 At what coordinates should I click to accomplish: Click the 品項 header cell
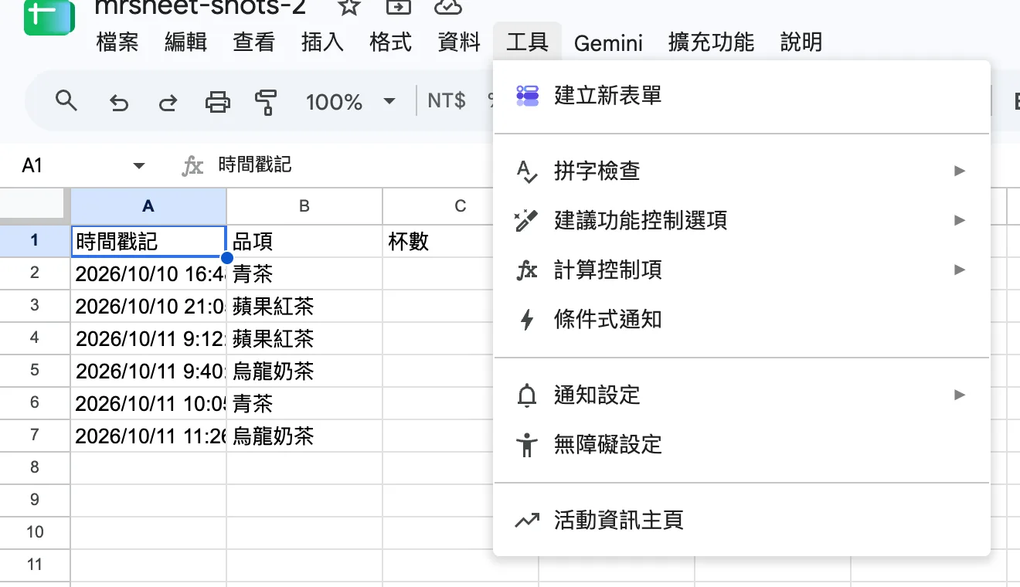coord(304,242)
